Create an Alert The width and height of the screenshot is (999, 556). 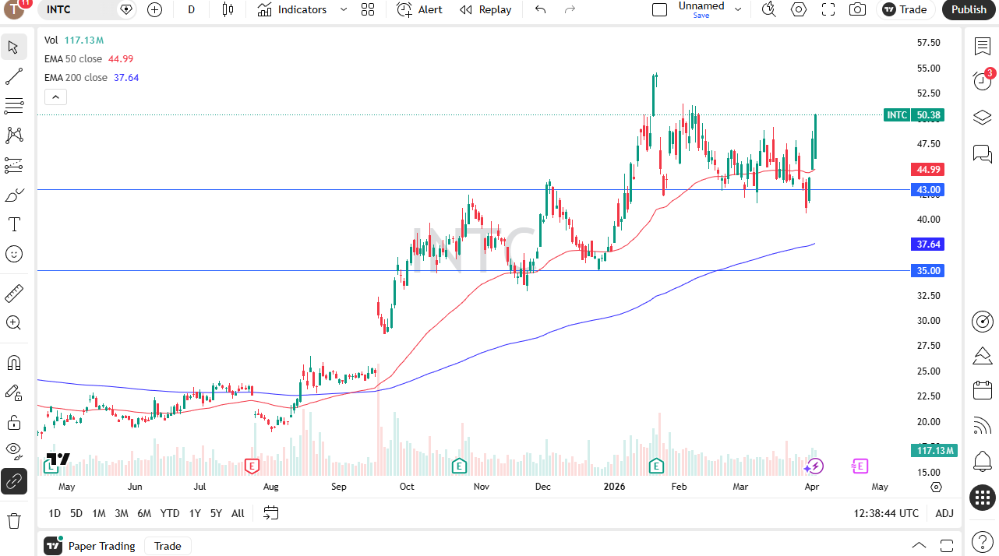tap(419, 9)
